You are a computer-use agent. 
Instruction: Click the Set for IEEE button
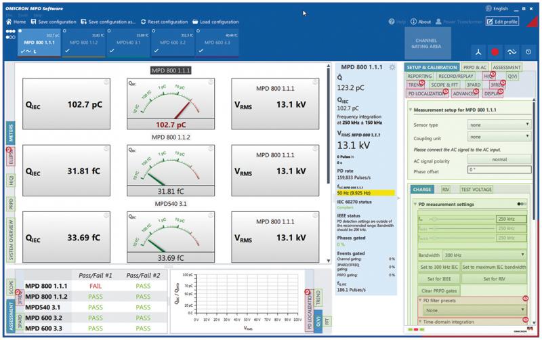click(439, 279)
